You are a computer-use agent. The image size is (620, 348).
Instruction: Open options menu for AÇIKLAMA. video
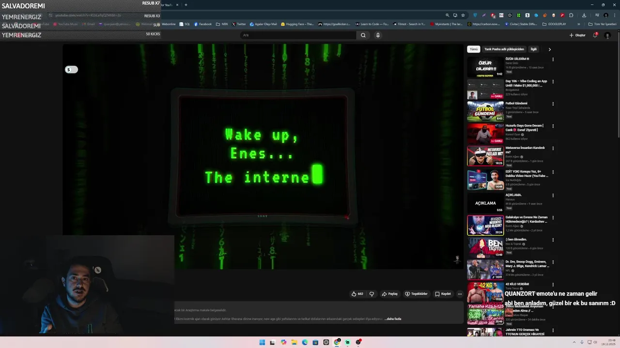[553, 195]
